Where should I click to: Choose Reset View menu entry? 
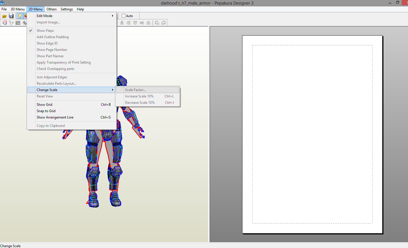coord(72,96)
